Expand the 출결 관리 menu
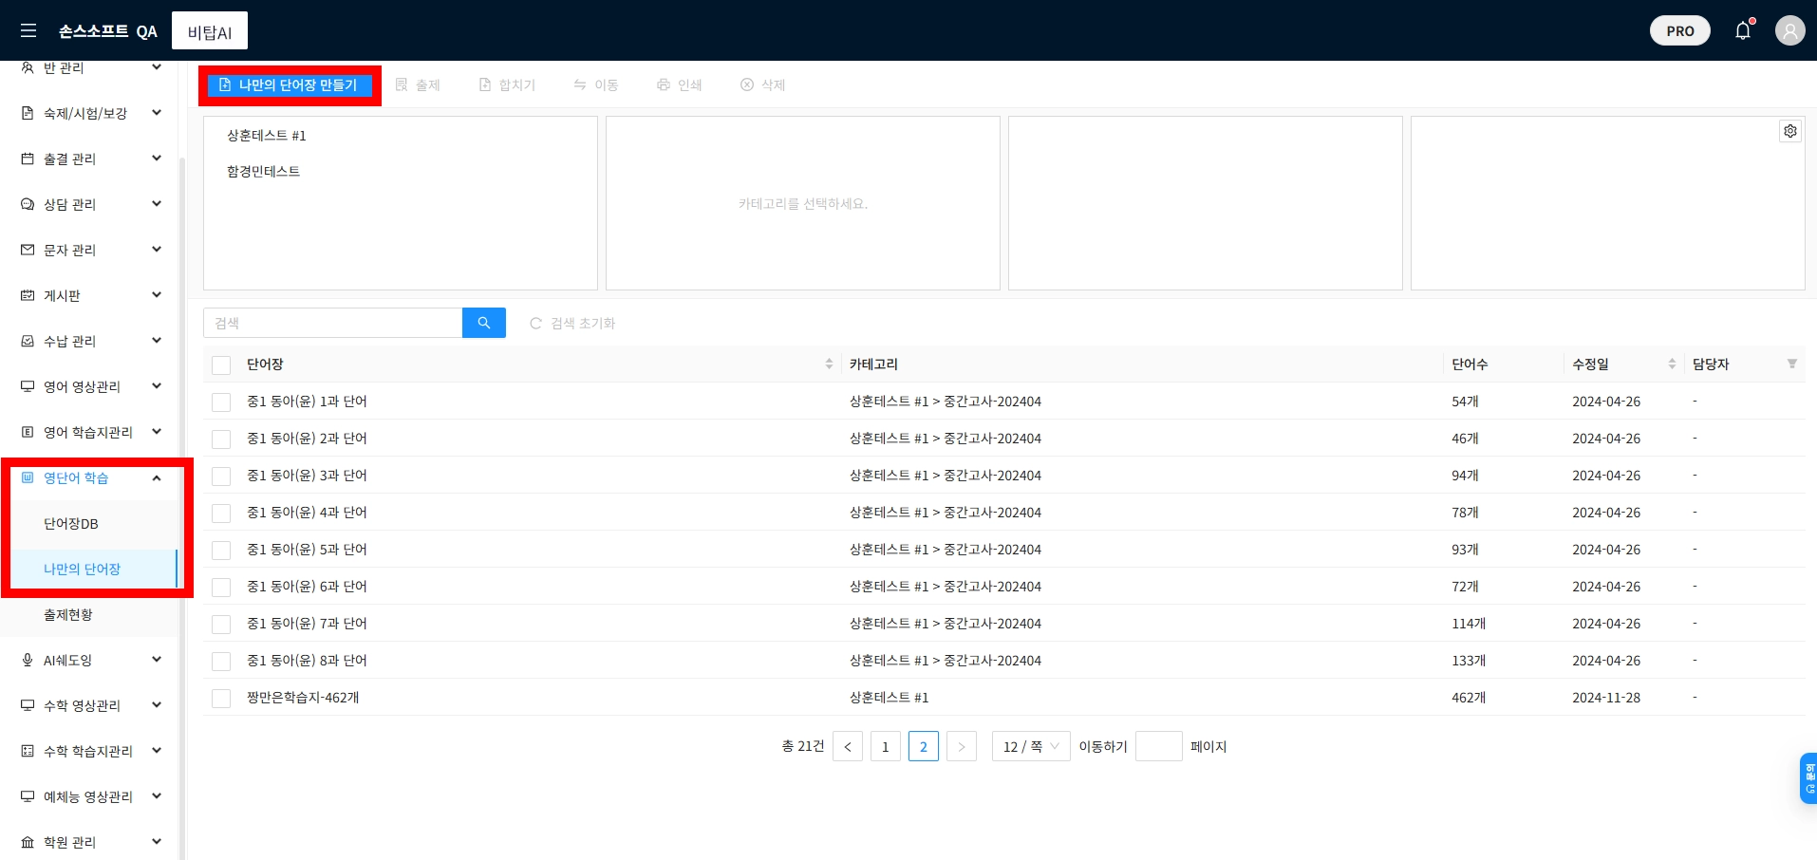Image resolution: width=1817 pixels, height=860 pixels. tap(91, 159)
